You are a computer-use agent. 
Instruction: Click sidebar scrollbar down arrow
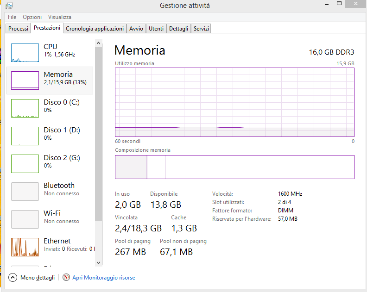point(99,263)
